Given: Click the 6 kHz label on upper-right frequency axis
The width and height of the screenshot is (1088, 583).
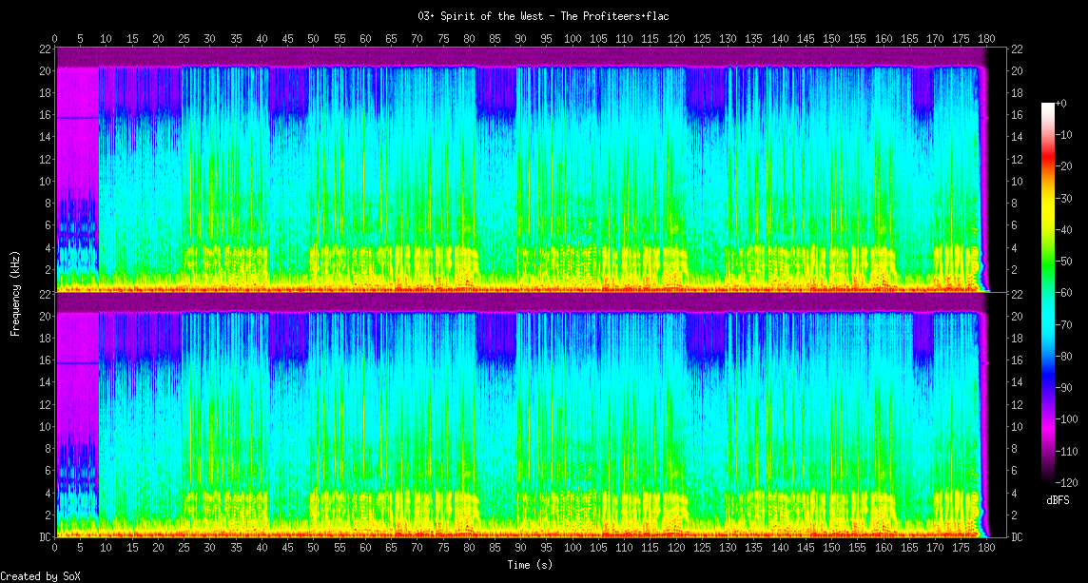Looking at the screenshot, I should pyautogui.click(x=1015, y=225).
